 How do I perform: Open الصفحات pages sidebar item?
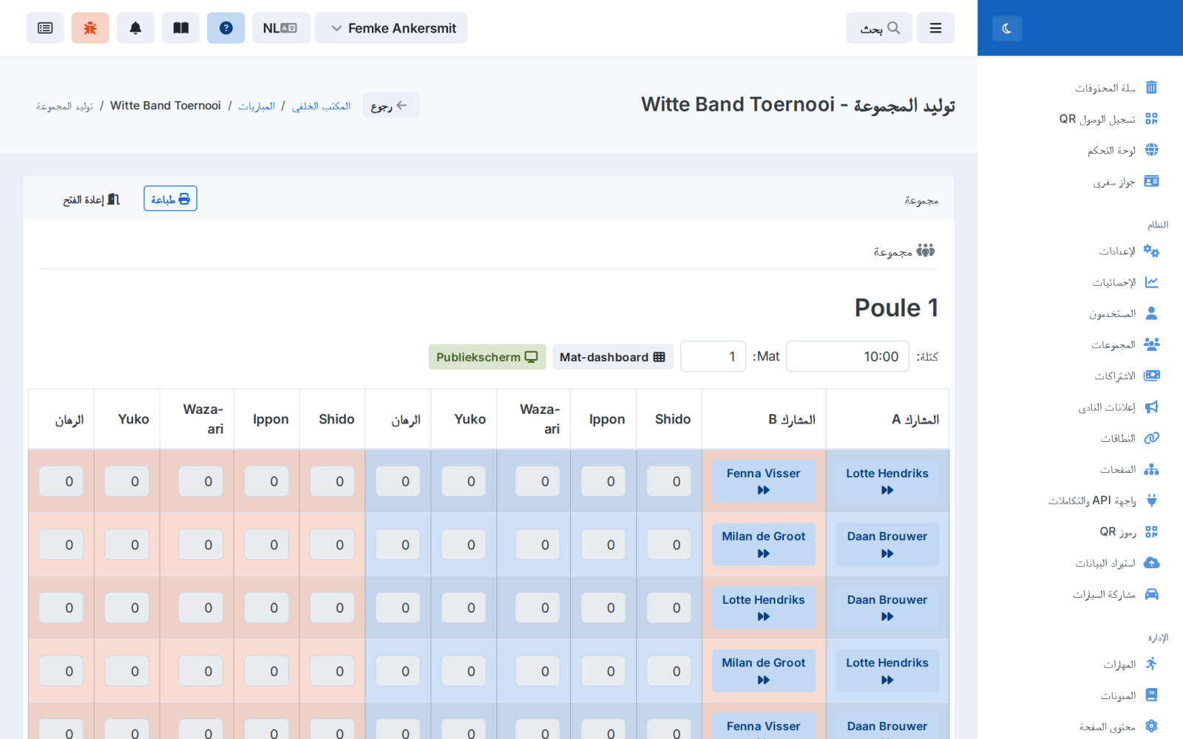1129,469
